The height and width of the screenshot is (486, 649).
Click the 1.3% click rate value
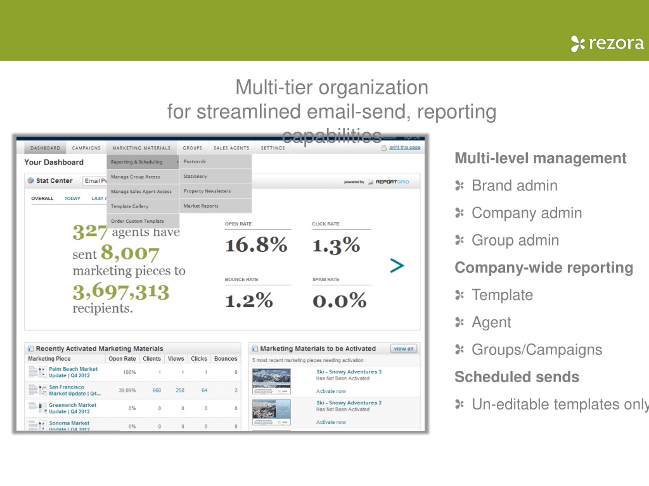tap(336, 246)
